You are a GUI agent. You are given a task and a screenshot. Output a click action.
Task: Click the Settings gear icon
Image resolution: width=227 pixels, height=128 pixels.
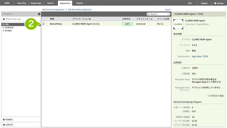tap(215, 3)
